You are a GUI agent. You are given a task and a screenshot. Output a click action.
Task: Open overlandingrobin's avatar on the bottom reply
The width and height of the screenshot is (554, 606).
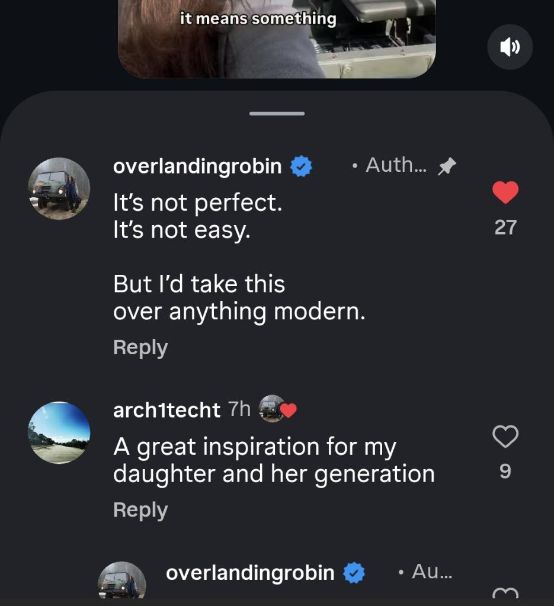[121, 581]
